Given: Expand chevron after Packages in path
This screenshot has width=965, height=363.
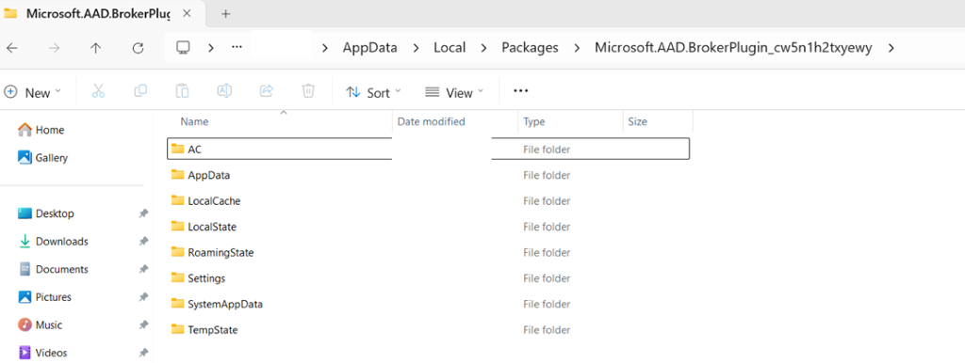Looking at the screenshot, I should pos(577,48).
